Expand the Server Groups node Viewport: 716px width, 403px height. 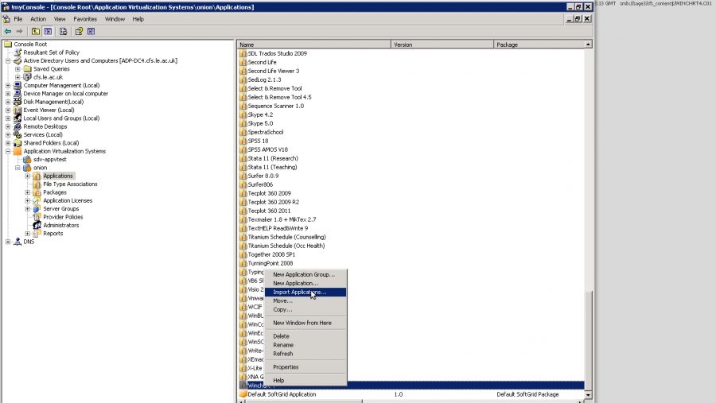coord(27,208)
